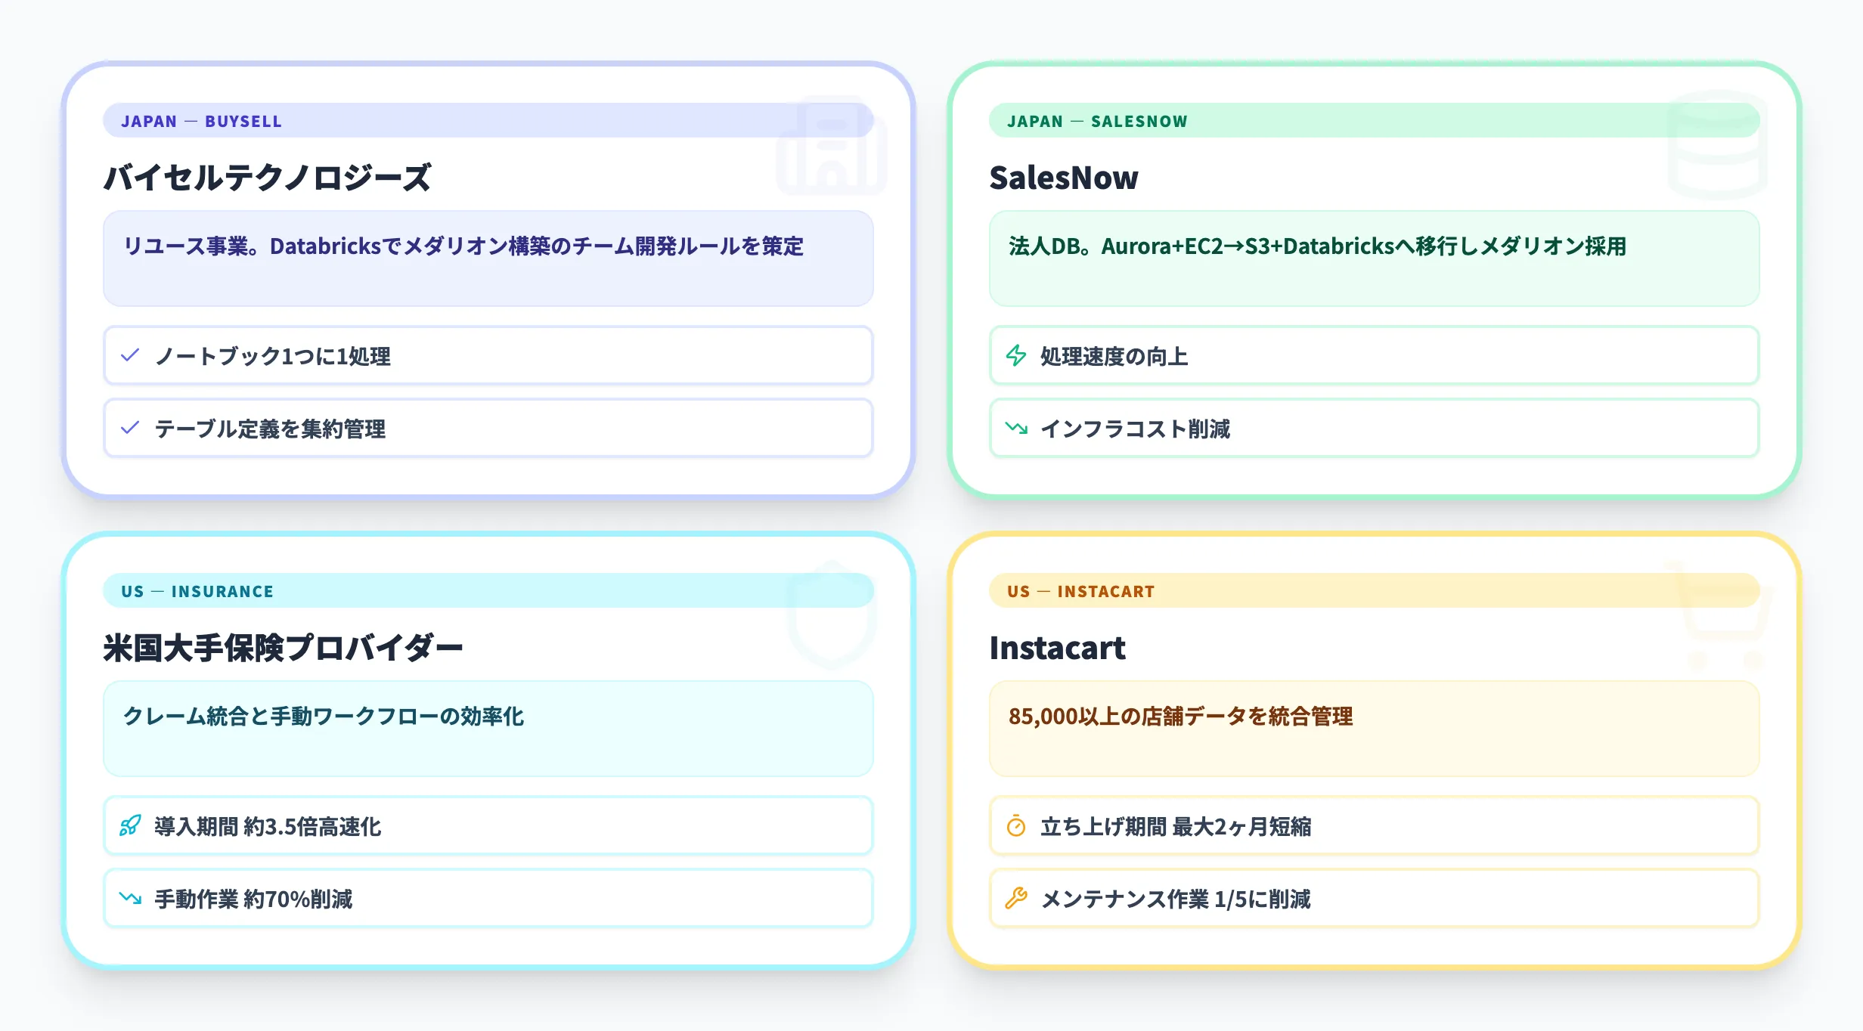Screen dimensions: 1863x1031
Task: Expand the JAPAN — BUYSELL badge
Action: [203, 121]
